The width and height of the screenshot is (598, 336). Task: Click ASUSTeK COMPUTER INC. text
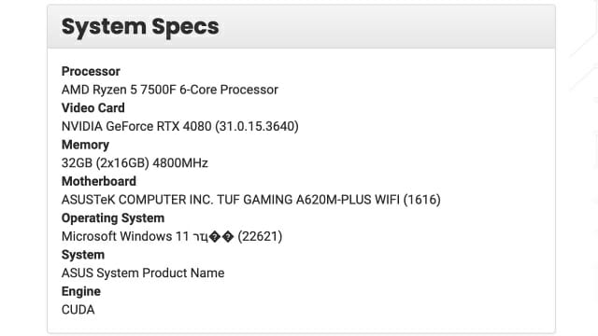[x=137, y=200]
